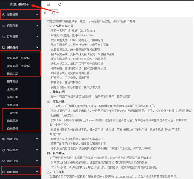Click the 消息回复 sidebar icon
Screen dimensions: 194x179
click(4, 172)
